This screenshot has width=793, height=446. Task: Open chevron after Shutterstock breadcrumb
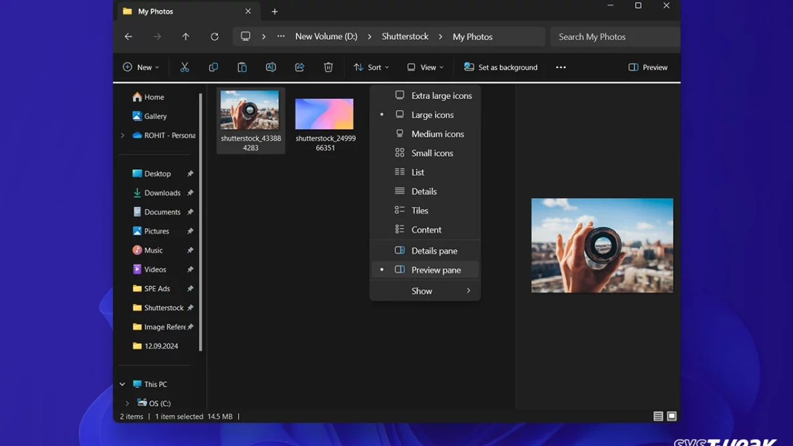tap(440, 37)
